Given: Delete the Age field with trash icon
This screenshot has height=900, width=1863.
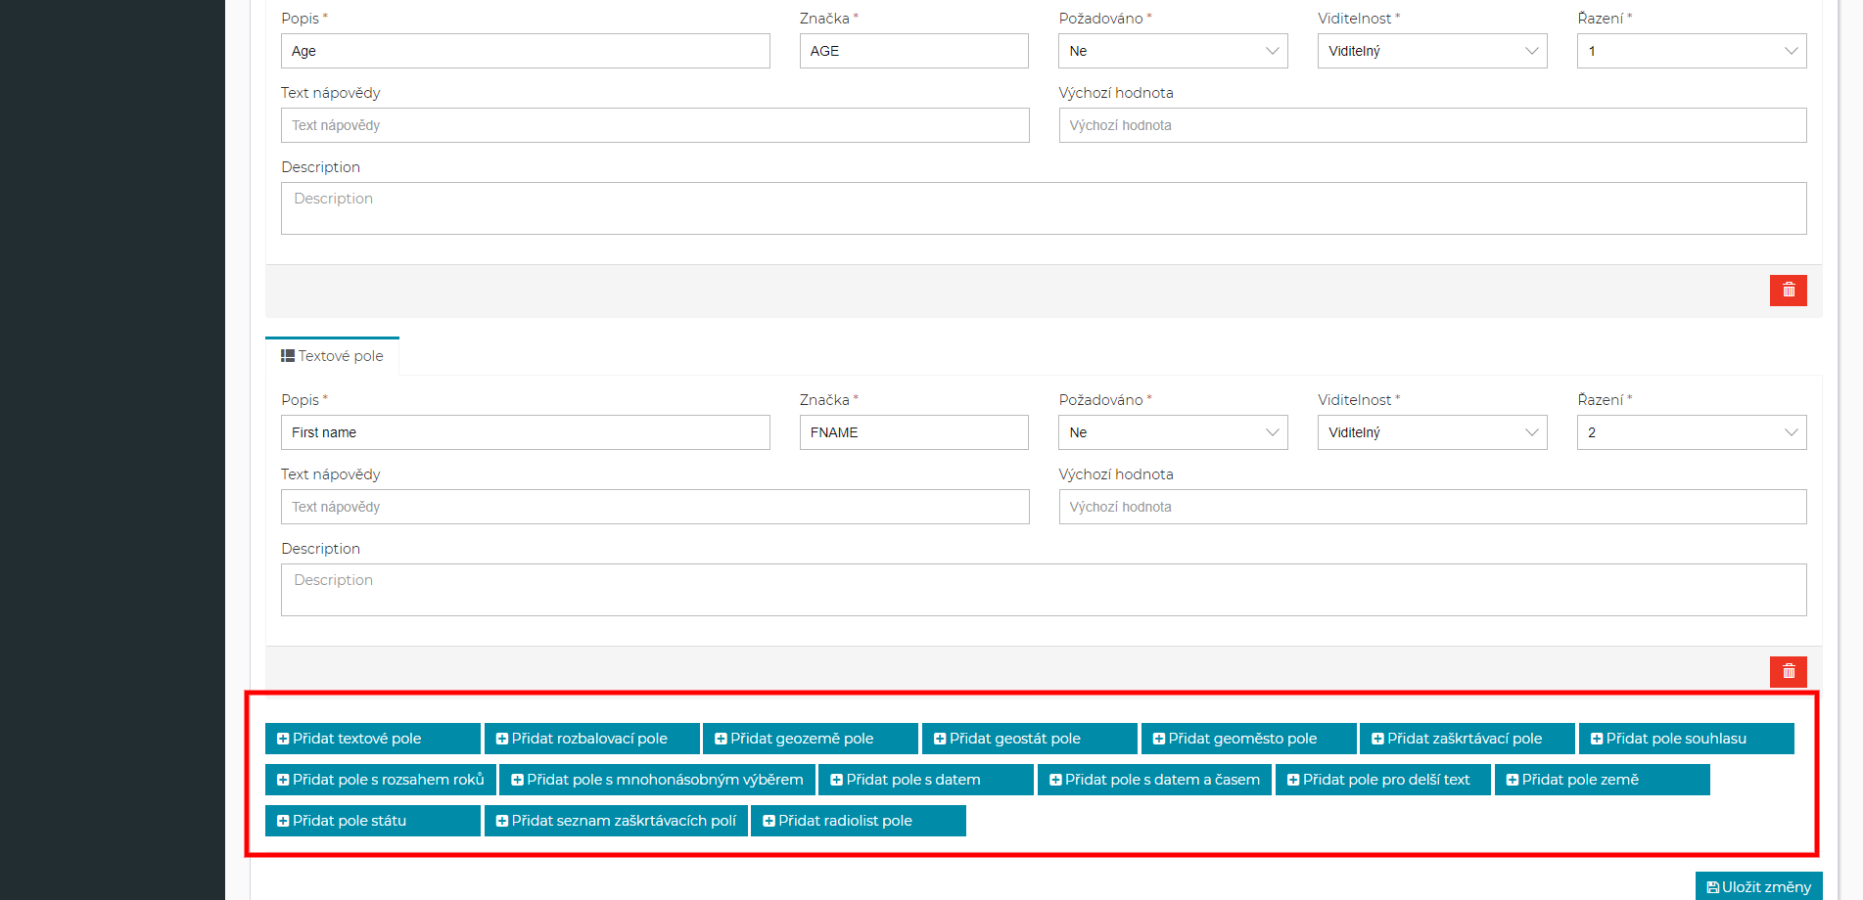Looking at the screenshot, I should click(1788, 291).
